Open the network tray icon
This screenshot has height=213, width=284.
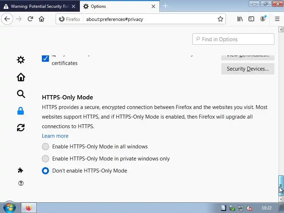pos(241,208)
